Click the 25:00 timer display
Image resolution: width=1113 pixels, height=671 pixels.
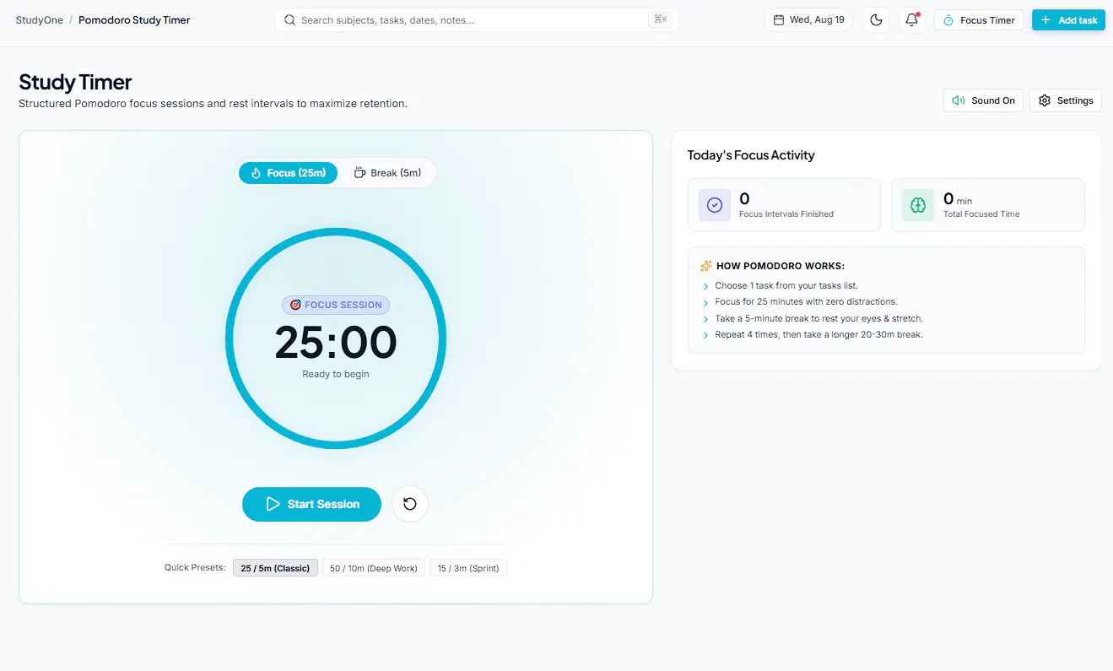coord(336,343)
